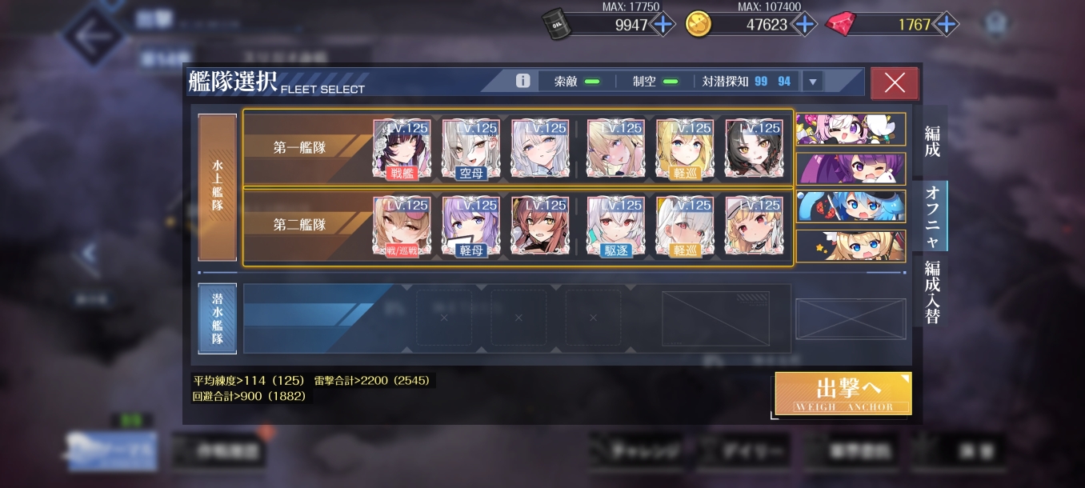Screen dimensions: 1085x488
Task: Click the gold coin icon
Action: point(699,24)
